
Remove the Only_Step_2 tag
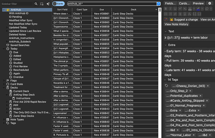tap(190, 91)
